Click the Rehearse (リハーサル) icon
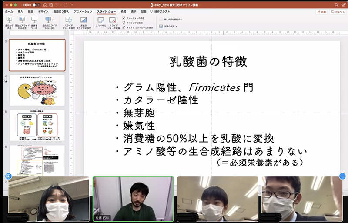The height and width of the screenshot is (223, 348). [x=101, y=20]
